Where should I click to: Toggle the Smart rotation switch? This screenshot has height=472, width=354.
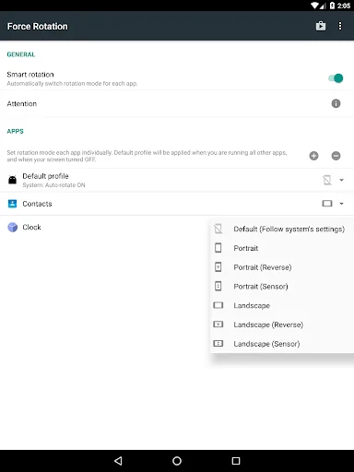336,78
